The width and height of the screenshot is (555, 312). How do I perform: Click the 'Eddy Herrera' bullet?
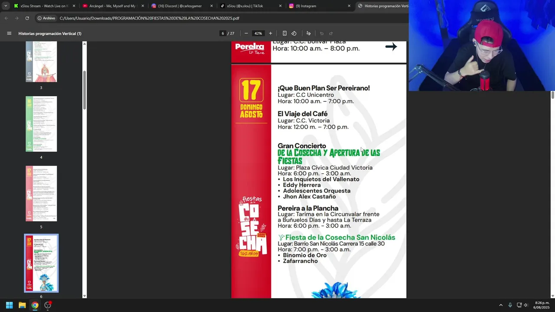point(302,185)
